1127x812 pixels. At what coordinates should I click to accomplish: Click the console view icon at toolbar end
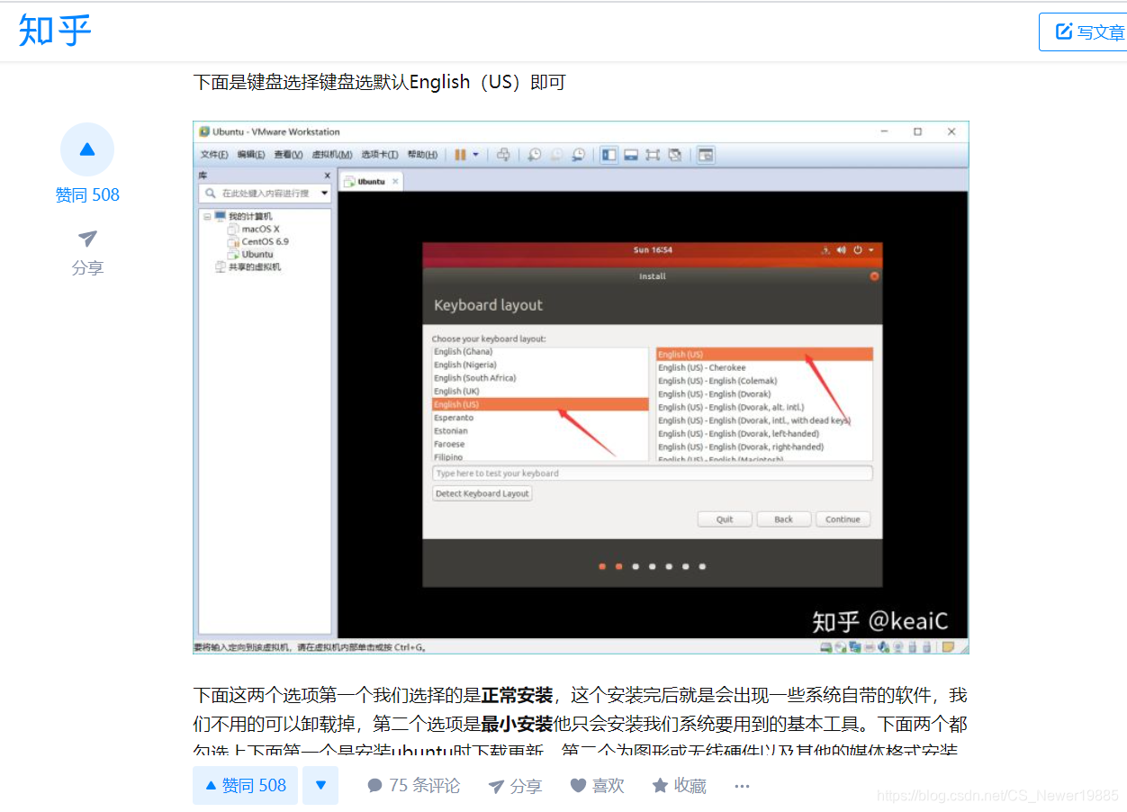706,155
